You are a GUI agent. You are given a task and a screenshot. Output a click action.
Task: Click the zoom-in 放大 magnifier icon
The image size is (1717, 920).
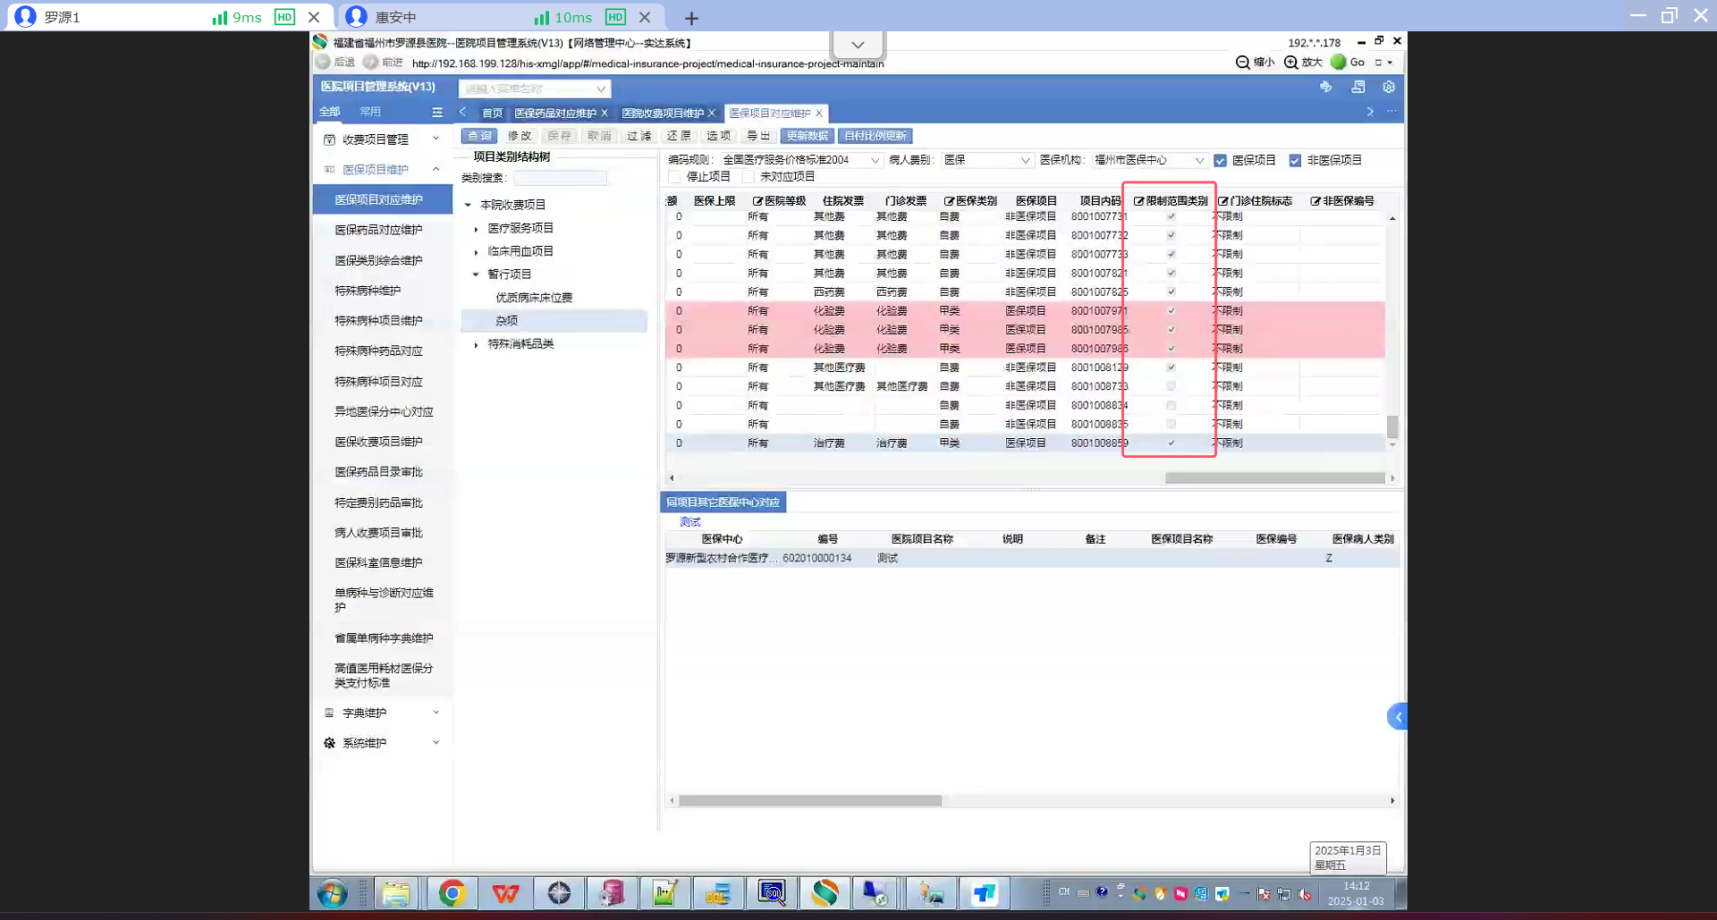[1291, 63]
